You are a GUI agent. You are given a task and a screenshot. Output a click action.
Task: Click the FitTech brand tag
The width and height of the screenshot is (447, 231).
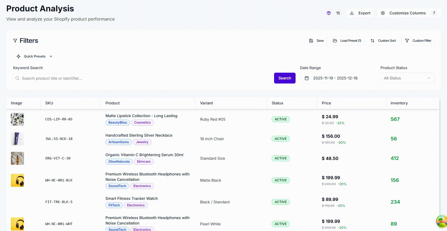114,205
